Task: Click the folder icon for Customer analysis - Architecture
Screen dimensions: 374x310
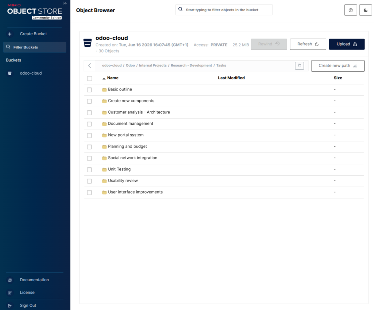Action: click(104, 113)
